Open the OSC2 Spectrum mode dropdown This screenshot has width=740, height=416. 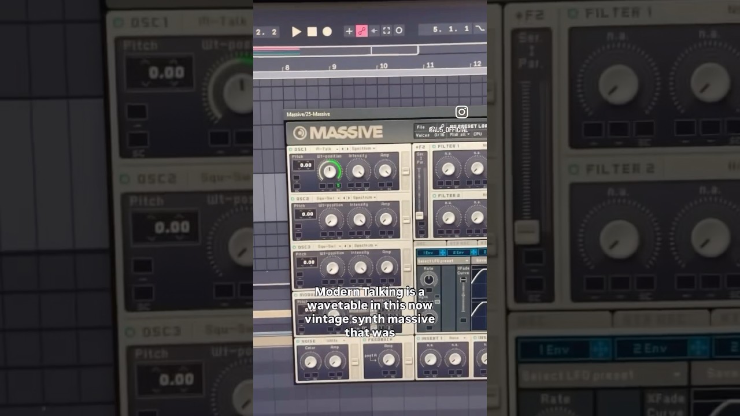[365, 198]
